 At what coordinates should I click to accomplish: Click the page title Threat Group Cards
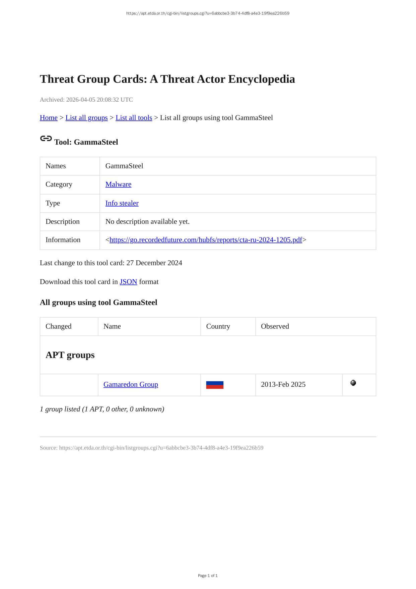167,79
